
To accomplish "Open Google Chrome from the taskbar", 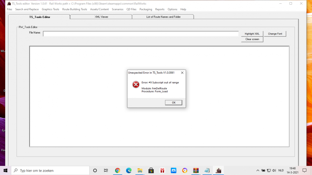I will 118,170.
